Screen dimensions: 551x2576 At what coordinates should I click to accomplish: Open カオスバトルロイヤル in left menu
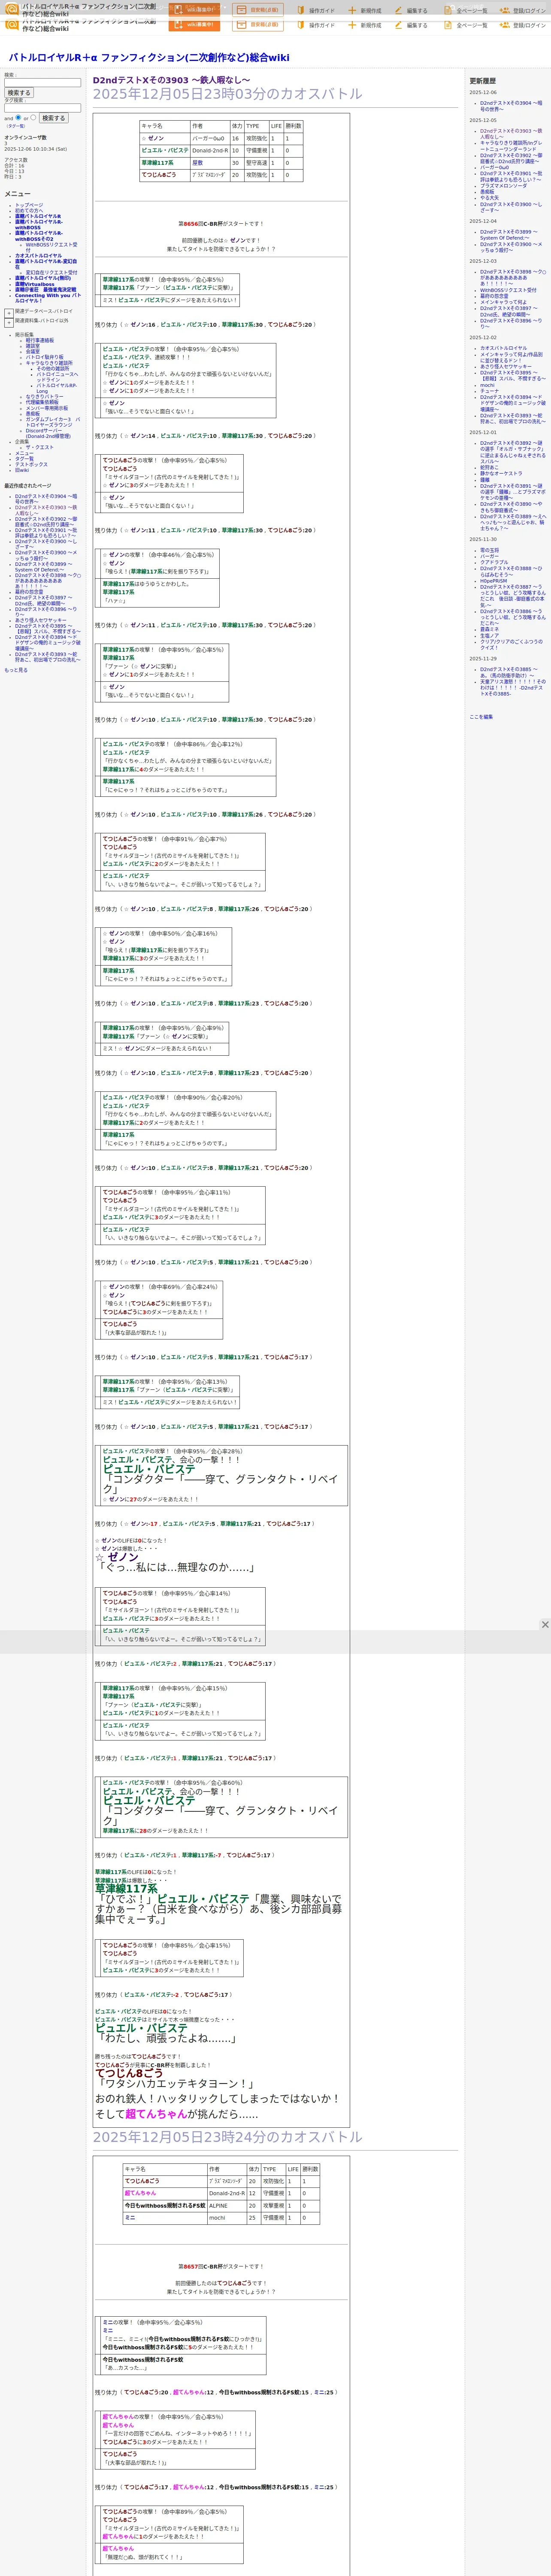[38, 255]
